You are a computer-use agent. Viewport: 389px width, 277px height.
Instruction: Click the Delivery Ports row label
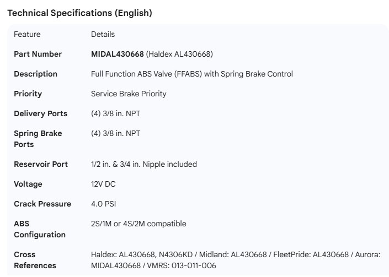point(40,113)
